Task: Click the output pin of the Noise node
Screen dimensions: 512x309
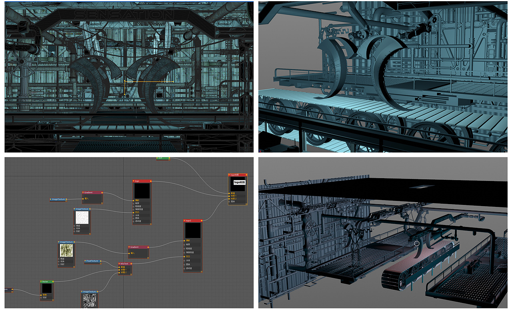Action: pos(53,281)
